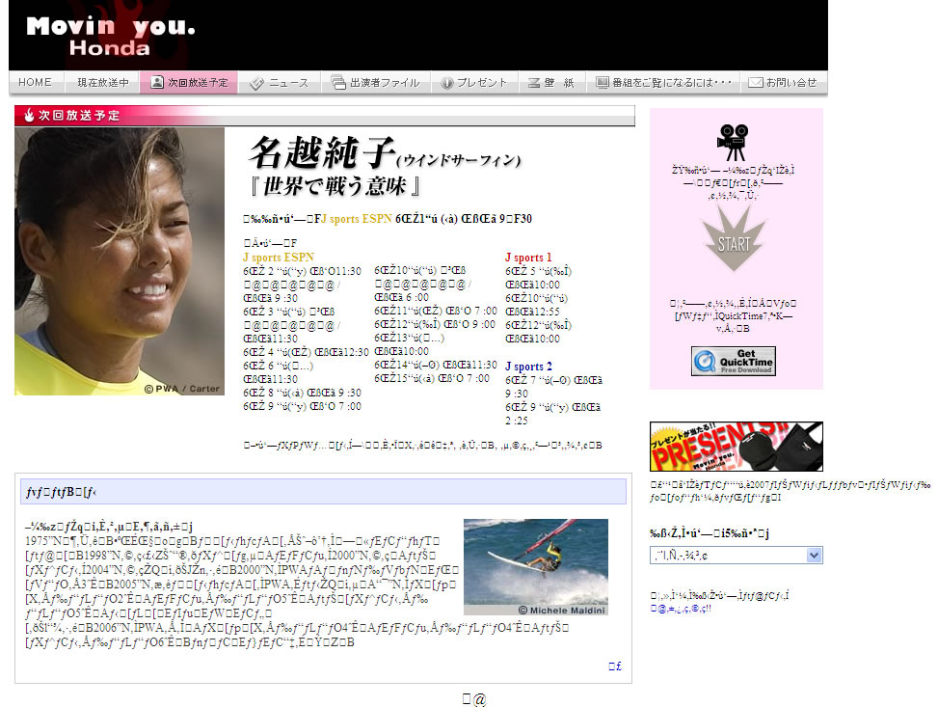
Task: Click the PRESENT gloves banner
Action: (x=736, y=447)
